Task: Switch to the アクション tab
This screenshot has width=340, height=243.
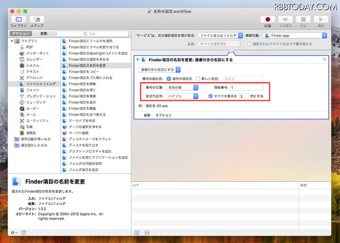Action: click(21, 33)
